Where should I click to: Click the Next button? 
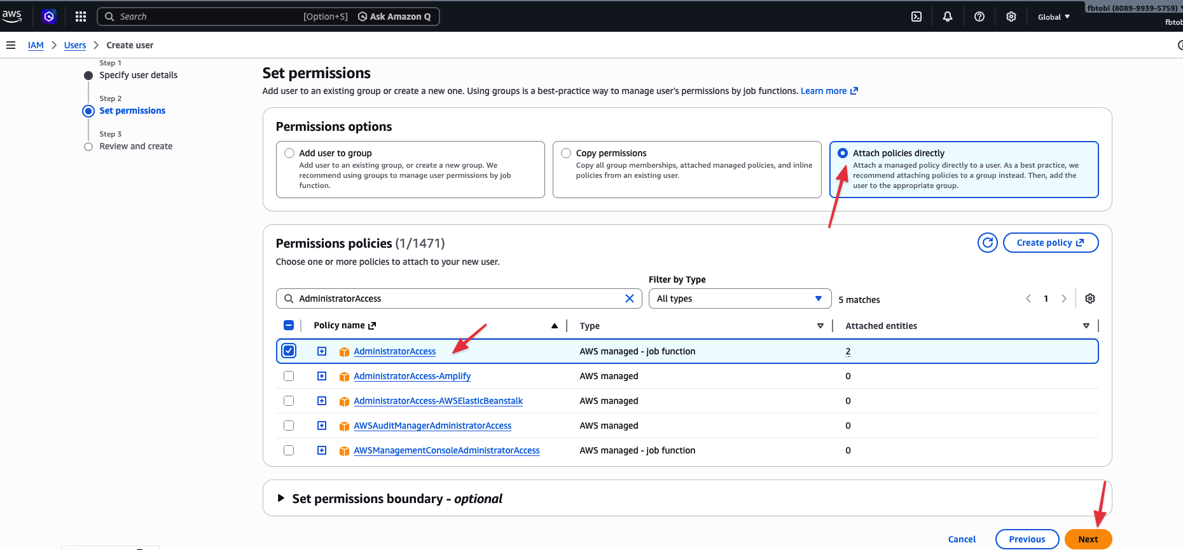(1088, 539)
